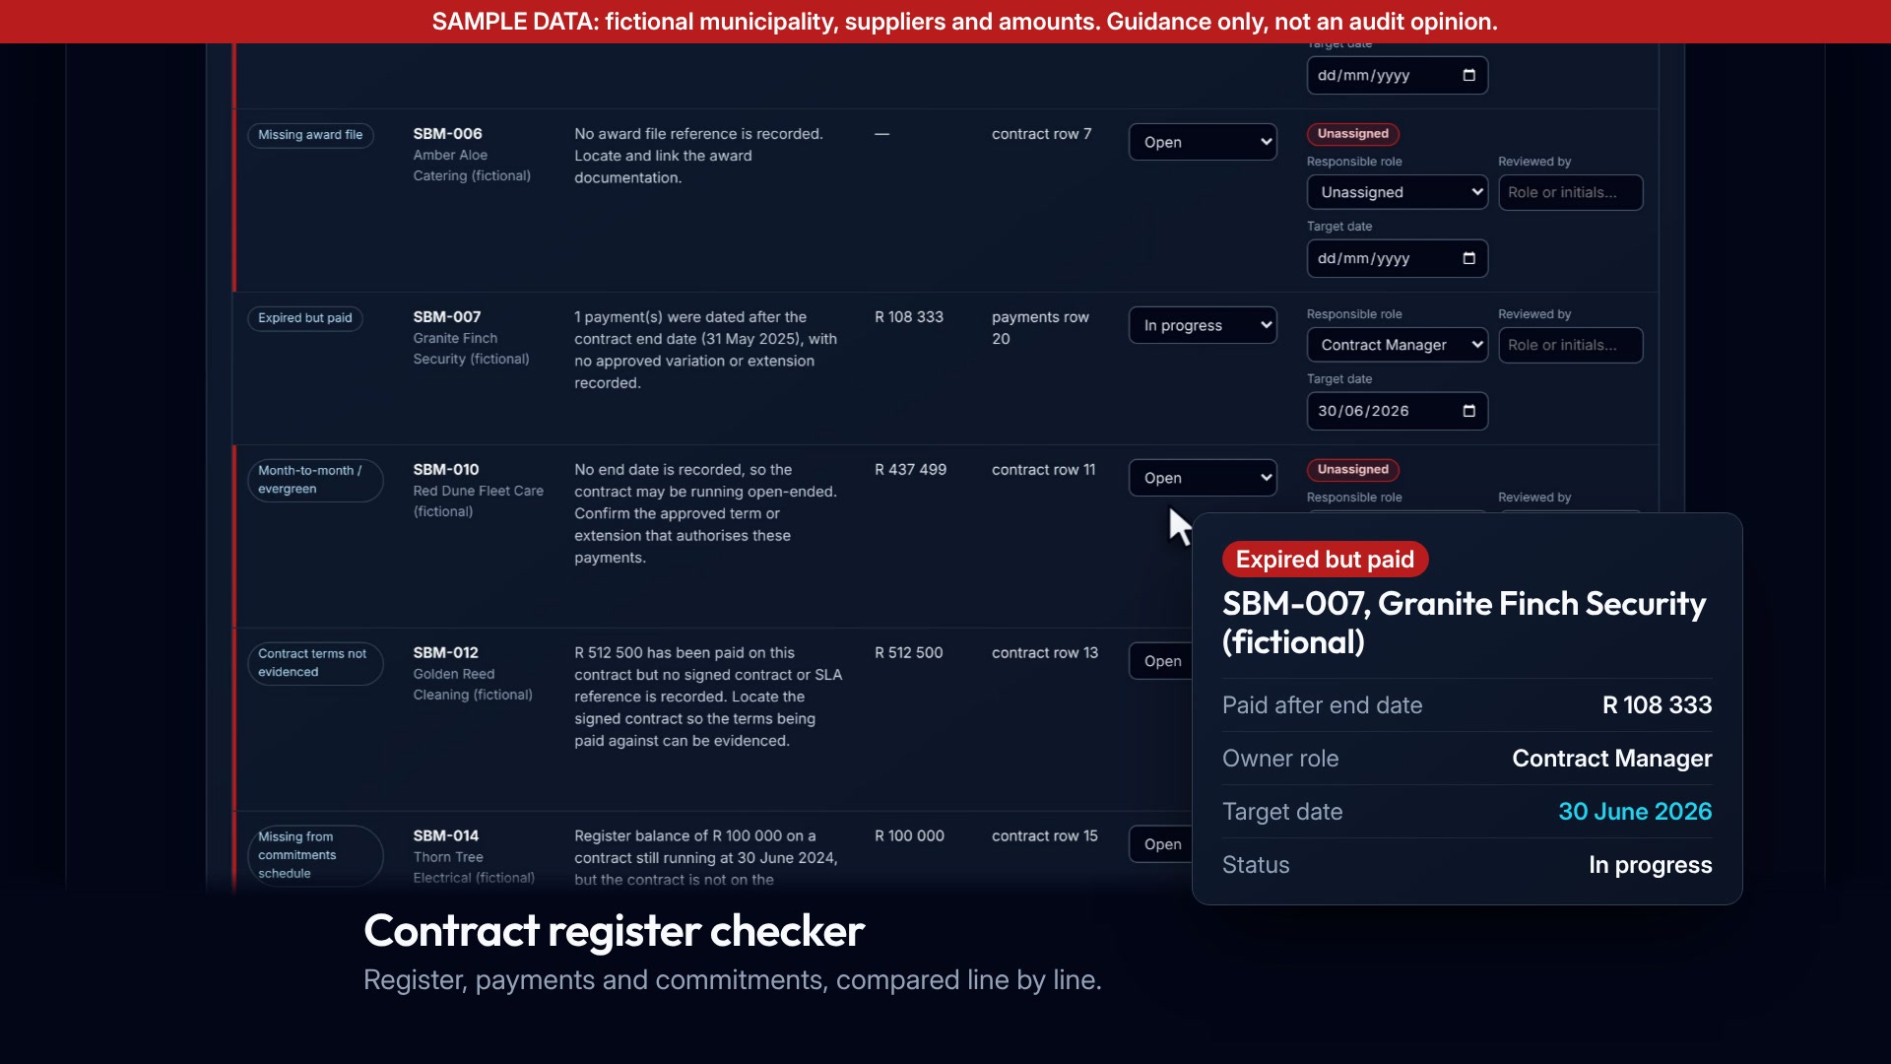1891x1064 pixels.
Task: Open status dropdown for SBM-010 row
Action: tap(1203, 478)
